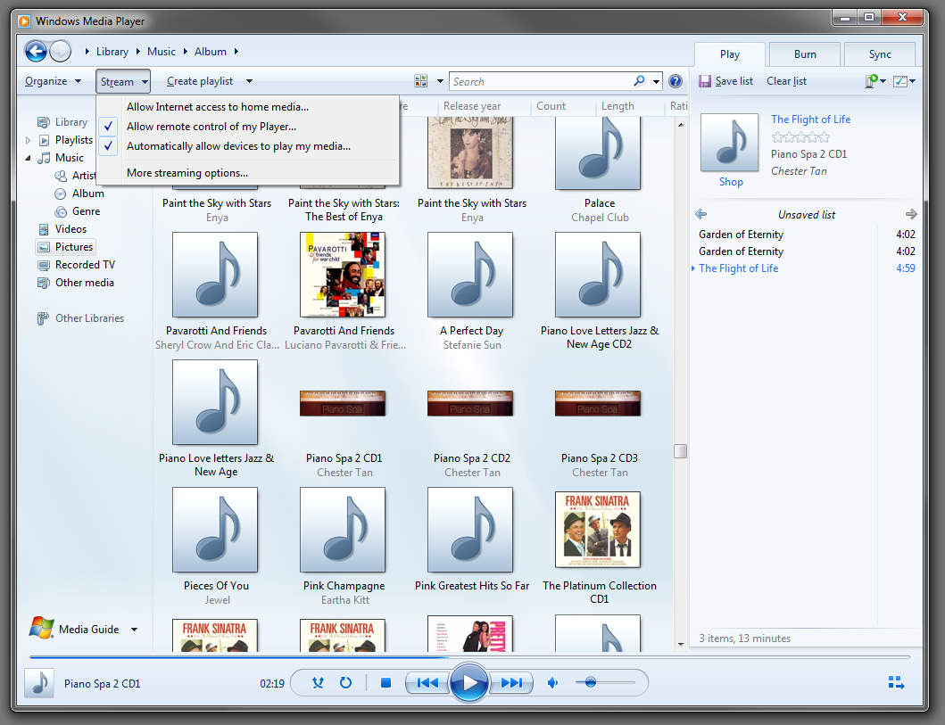Turn on repeat in the playback bar
Viewport: 945px width, 725px height.
(345, 682)
